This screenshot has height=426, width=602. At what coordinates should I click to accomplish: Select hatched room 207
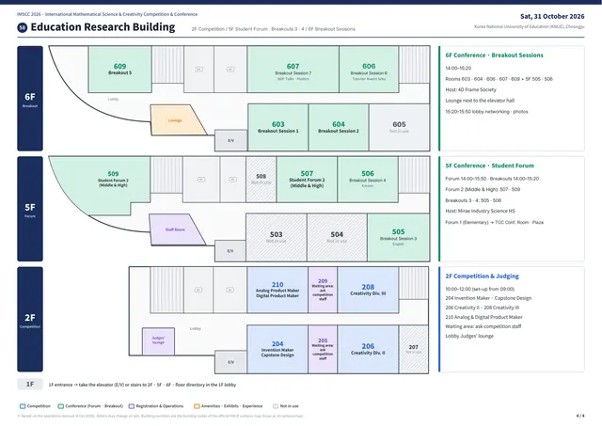click(x=414, y=349)
